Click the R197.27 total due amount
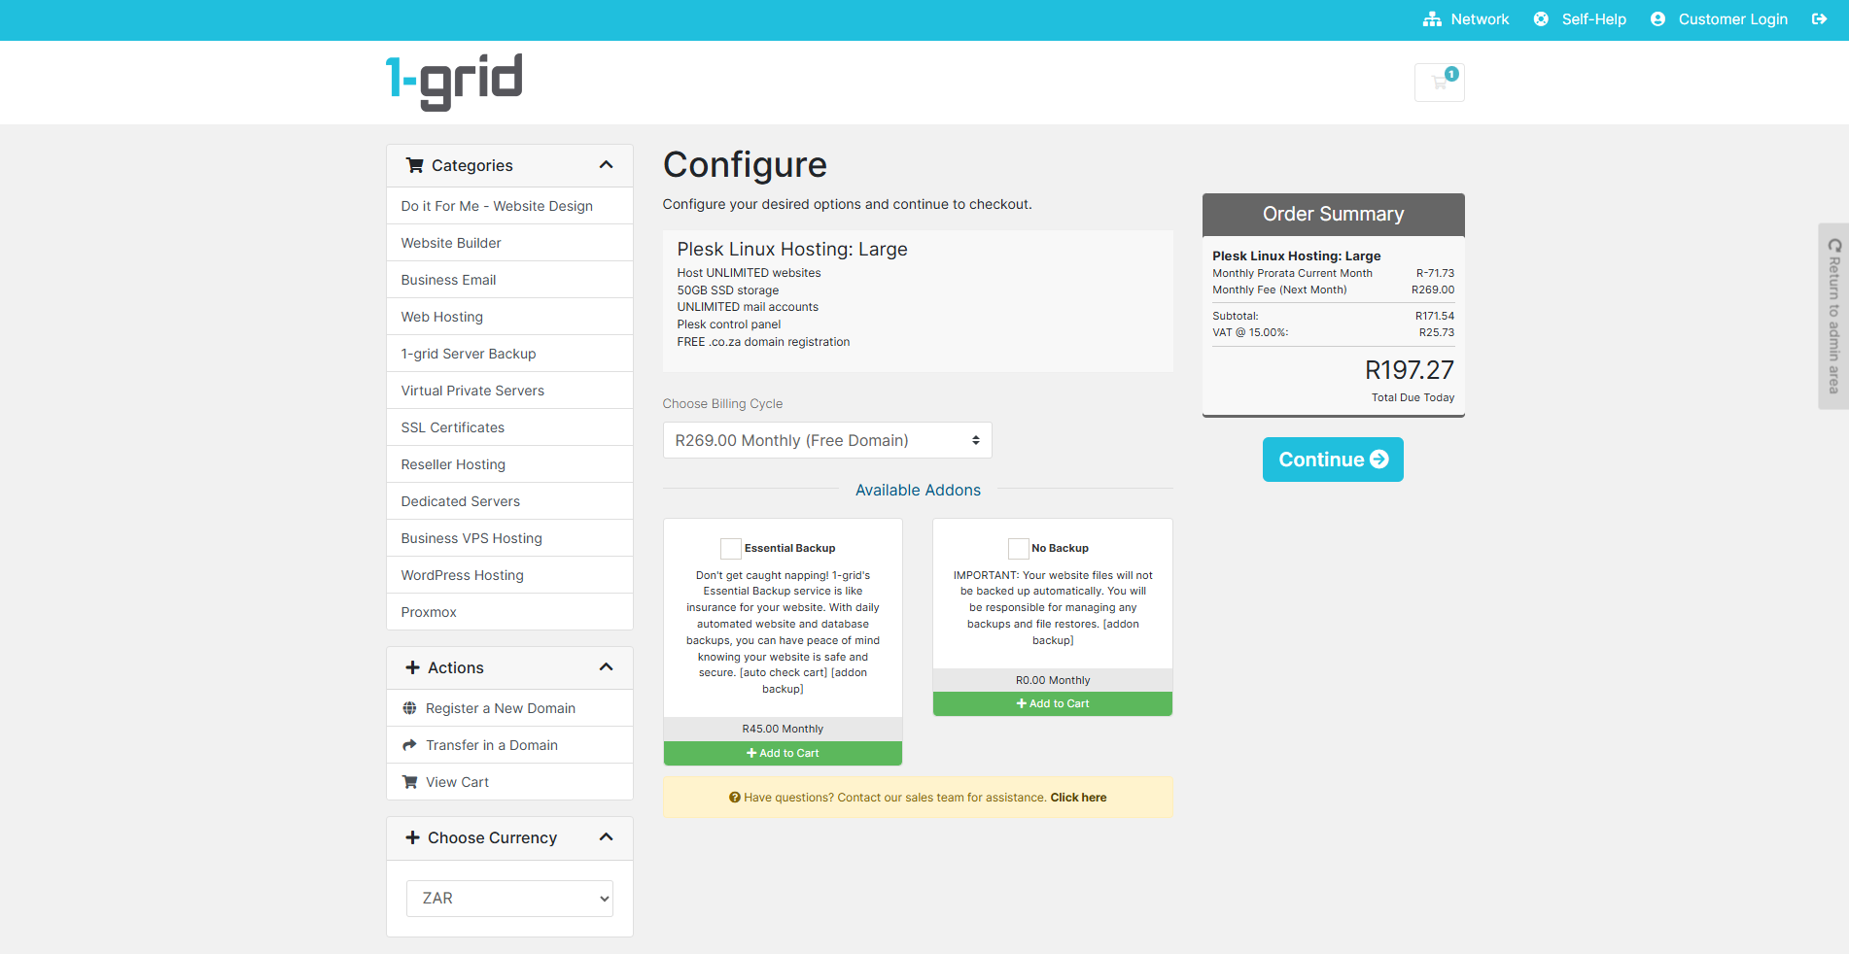This screenshot has height=954, width=1849. tap(1410, 370)
